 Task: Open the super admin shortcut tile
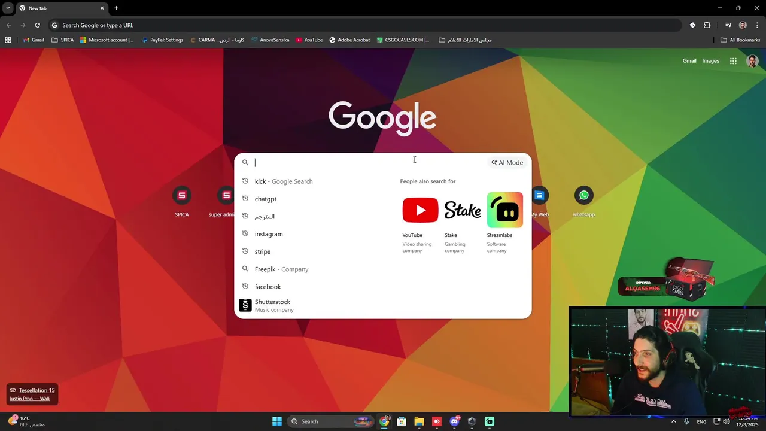(223, 202)
